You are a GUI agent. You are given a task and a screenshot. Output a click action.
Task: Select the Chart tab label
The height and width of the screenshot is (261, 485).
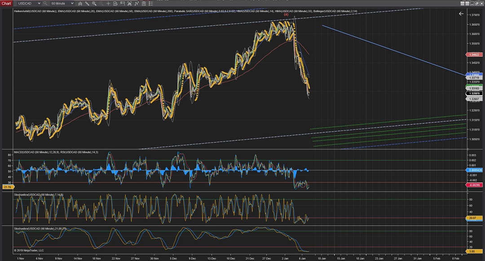pos(6,3)
